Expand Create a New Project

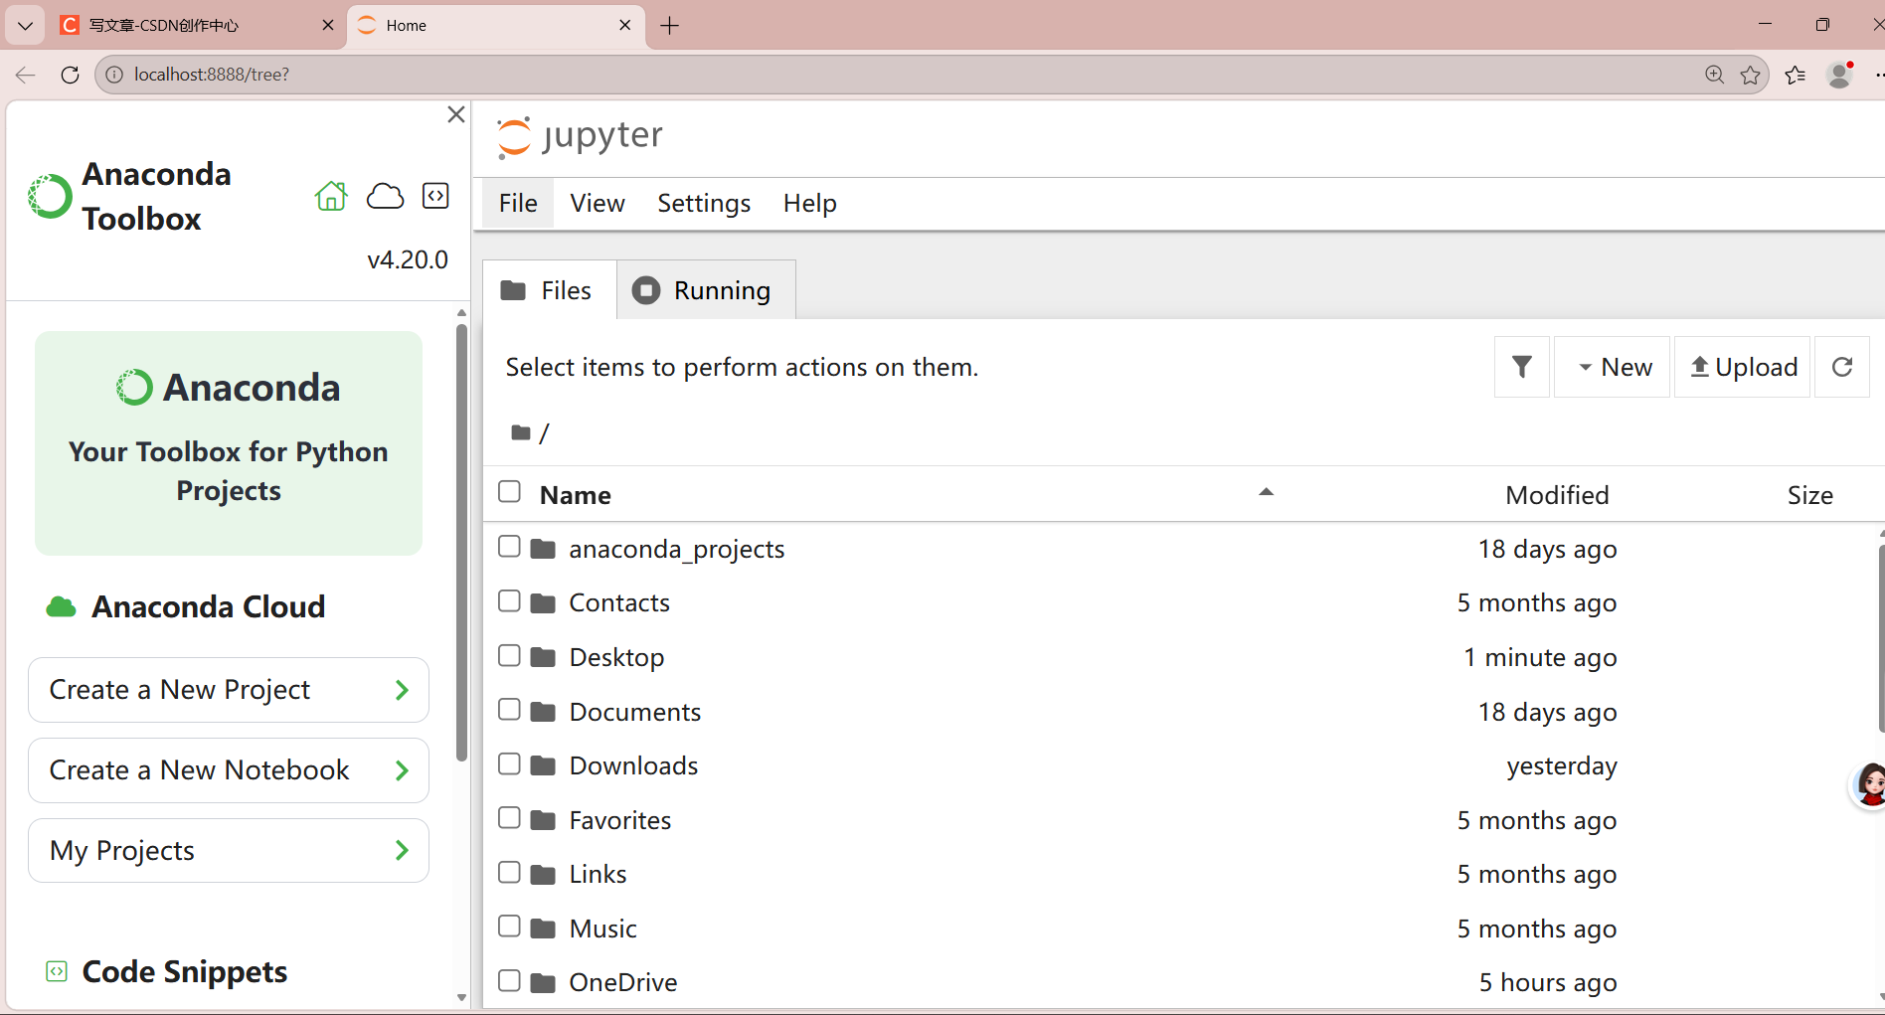click(x=229, y=690)
